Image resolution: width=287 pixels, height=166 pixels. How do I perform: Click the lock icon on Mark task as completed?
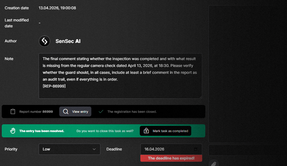(x=146, y=131)
